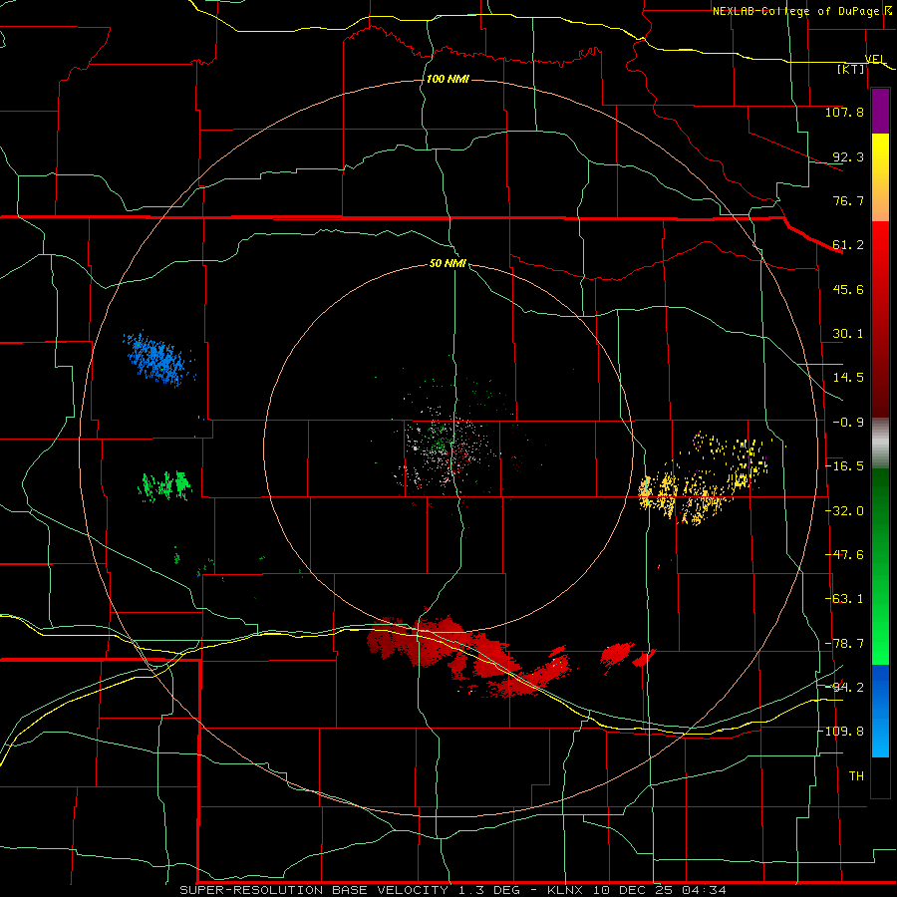
Task: Click the 45.6 legend value
Action: (x=848, y=289)
